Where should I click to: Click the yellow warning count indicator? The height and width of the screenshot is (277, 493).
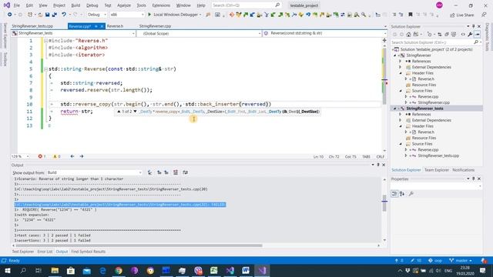tap(56, 156)
